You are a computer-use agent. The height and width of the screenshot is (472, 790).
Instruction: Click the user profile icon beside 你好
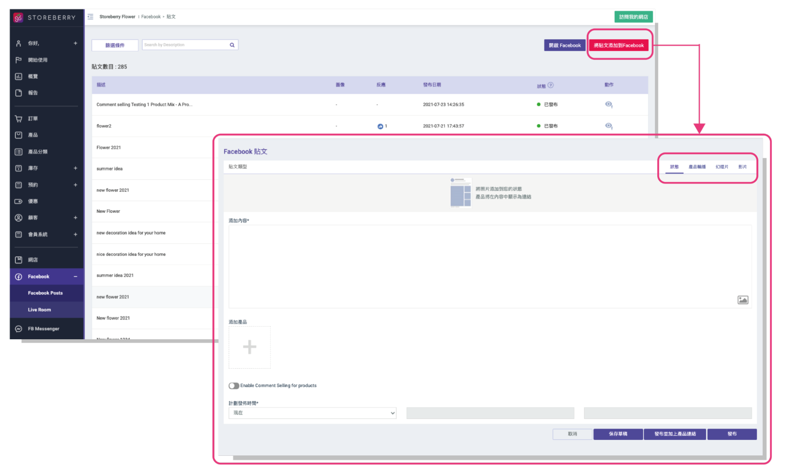pos(18,43)
